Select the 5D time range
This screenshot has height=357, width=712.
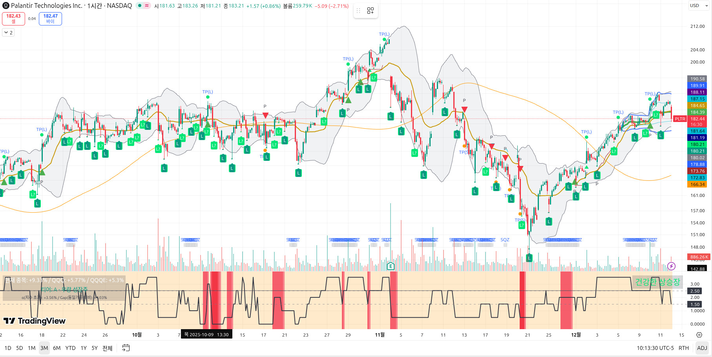coord(20,348)
